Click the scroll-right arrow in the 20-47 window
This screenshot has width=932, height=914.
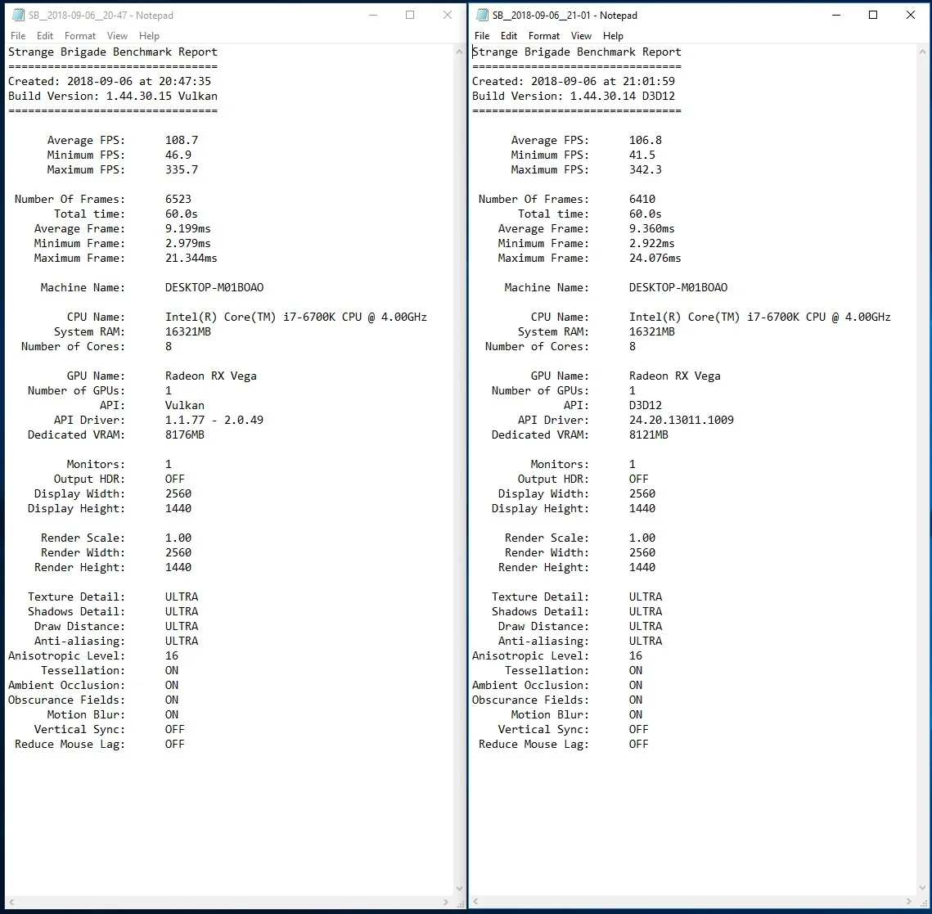pyautogui.click(x=446, y=902)
